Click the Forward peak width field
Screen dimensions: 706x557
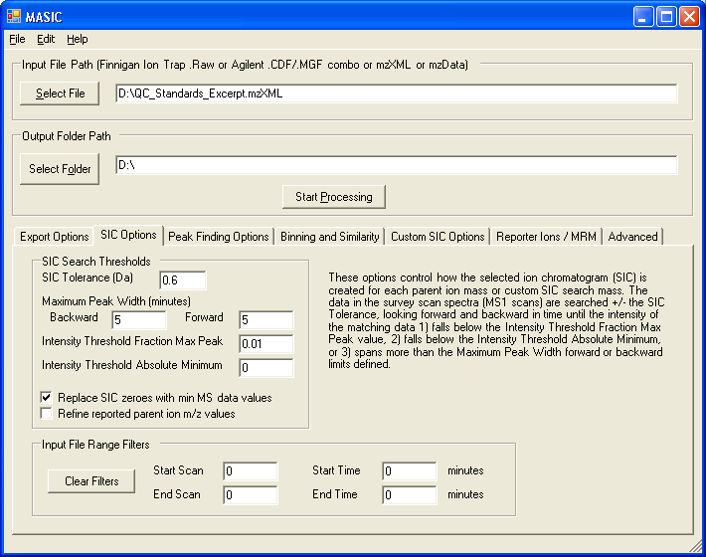click(x=266, y=319)
